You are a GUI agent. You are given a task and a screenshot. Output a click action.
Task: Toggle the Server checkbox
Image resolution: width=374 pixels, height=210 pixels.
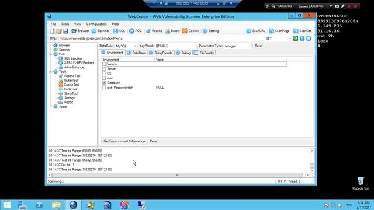[104, 69]
